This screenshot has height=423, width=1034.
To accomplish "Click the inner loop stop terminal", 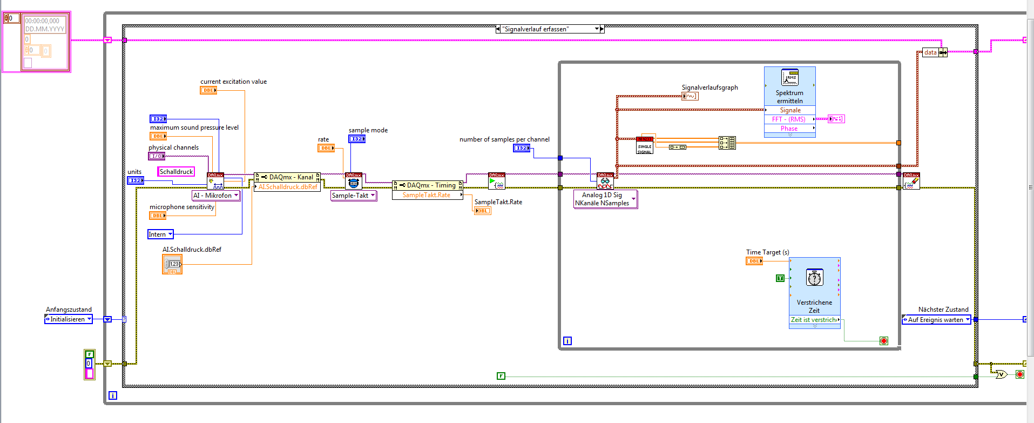I will 884,341.
